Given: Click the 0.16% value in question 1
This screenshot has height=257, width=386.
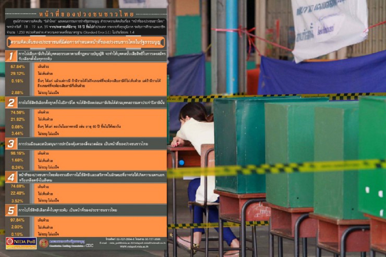Looking at the screenshot, I should click(x=17, y=80).
